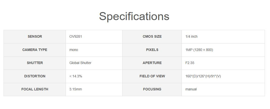The width and height of the screenshot is (270, 109).
Task: Select the 1MP (1280 × 800) value
Action: click(199, 50)
